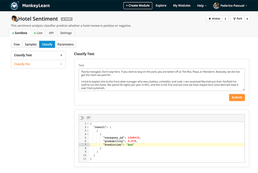Screen dimensions: 258x173
Task: Click the "category_id" value 1348410
Action: coord(133,138)
